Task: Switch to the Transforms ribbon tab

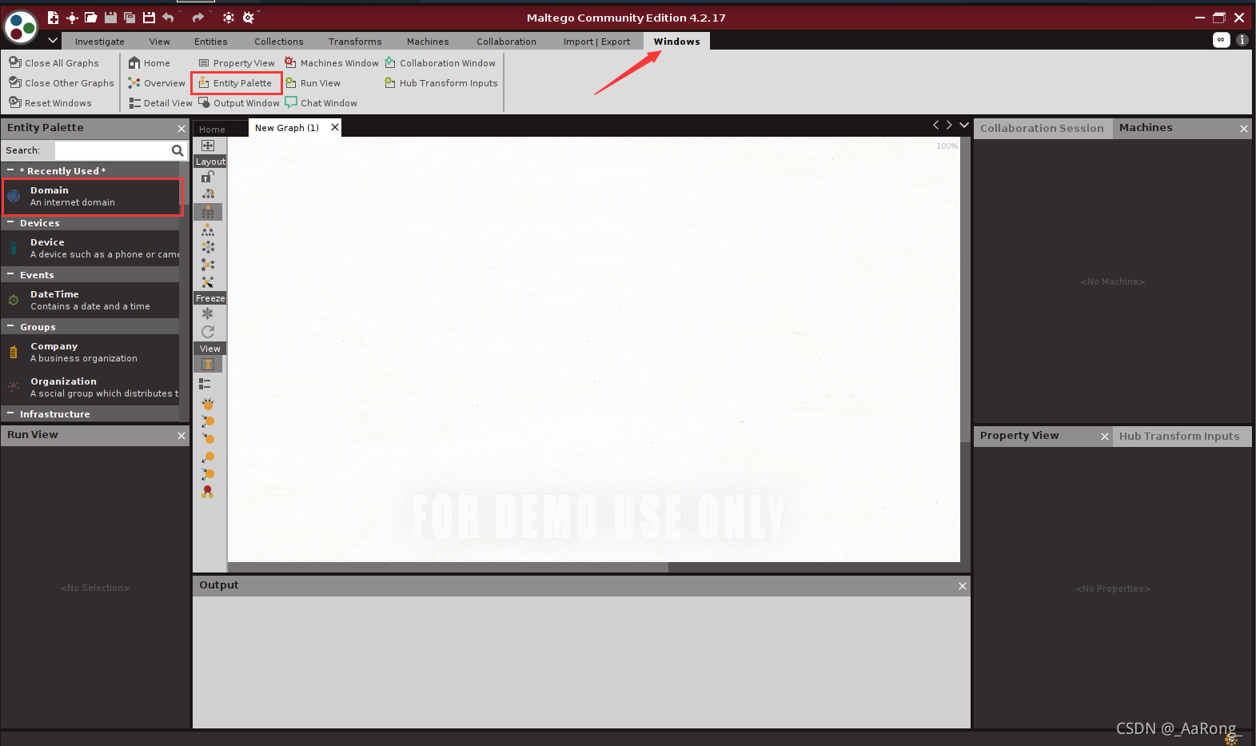Action: (355, 42)
